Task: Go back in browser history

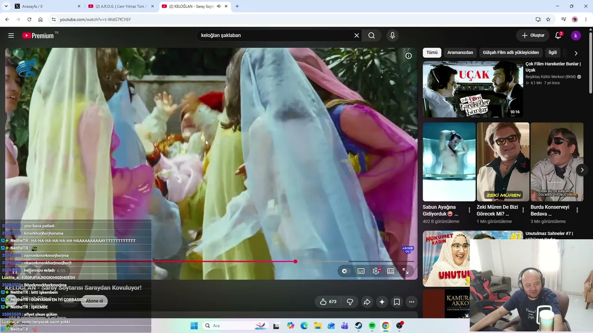Action: [x=7, y=19]
